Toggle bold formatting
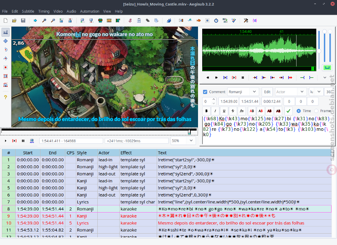337x245 pixels. coord(206,111)
